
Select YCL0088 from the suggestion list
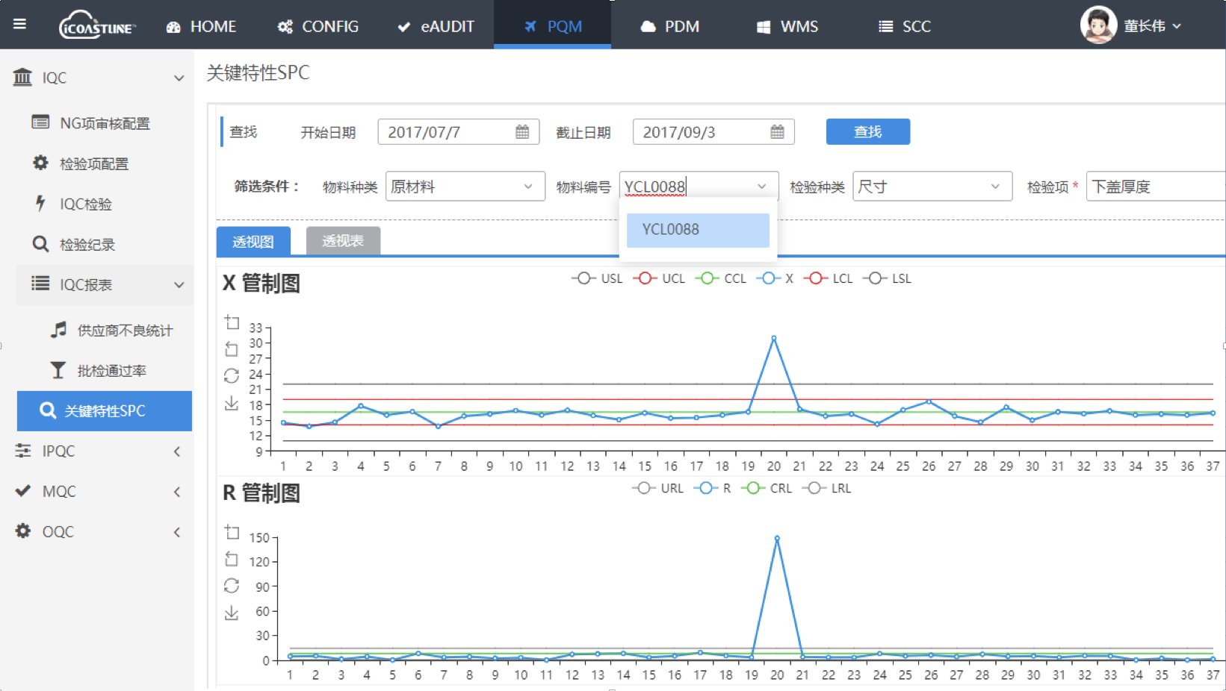(698, 230)
